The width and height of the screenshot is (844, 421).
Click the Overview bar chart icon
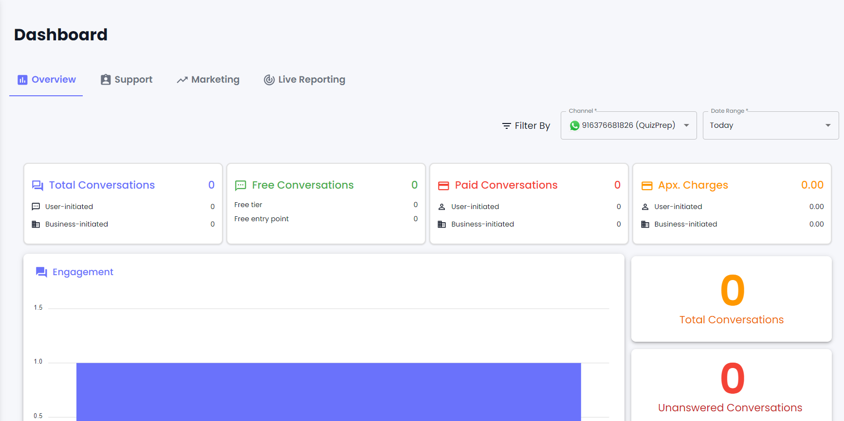tap(22, 80)
